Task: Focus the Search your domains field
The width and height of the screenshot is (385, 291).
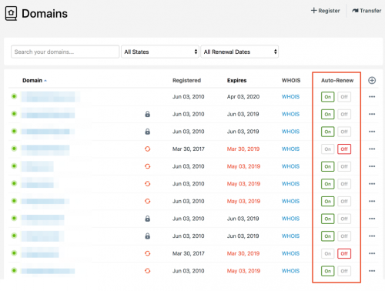Action: click(65, 52)
